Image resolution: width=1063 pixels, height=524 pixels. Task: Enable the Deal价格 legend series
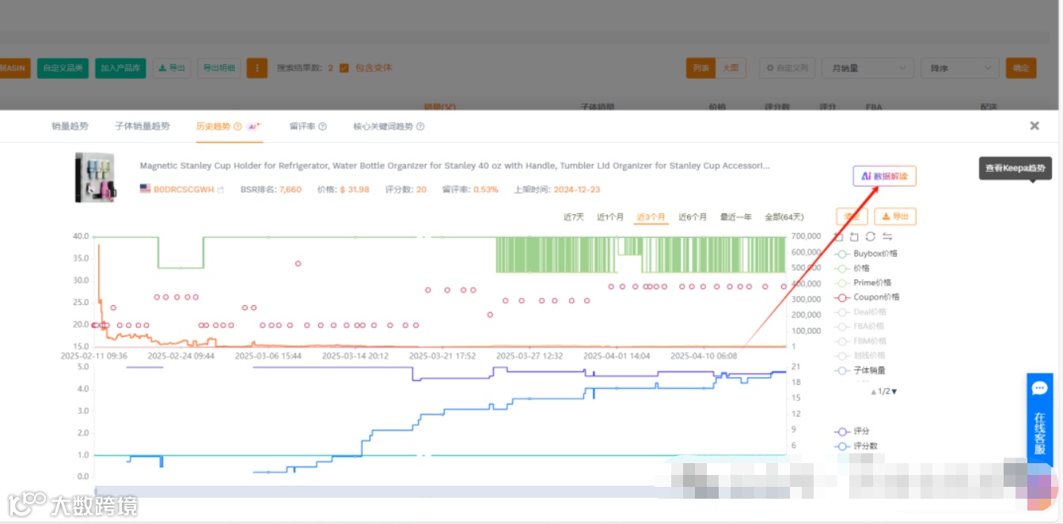pyautogui.click(x=860, y=312)
